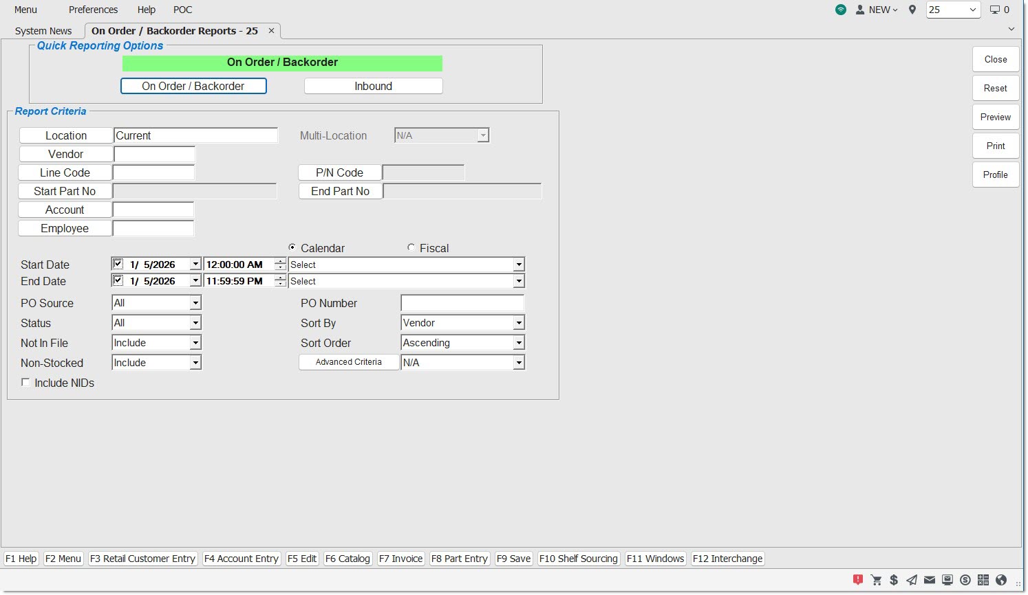Expand the PO Source dropdown
The image size is (1028, 595).
195,303
